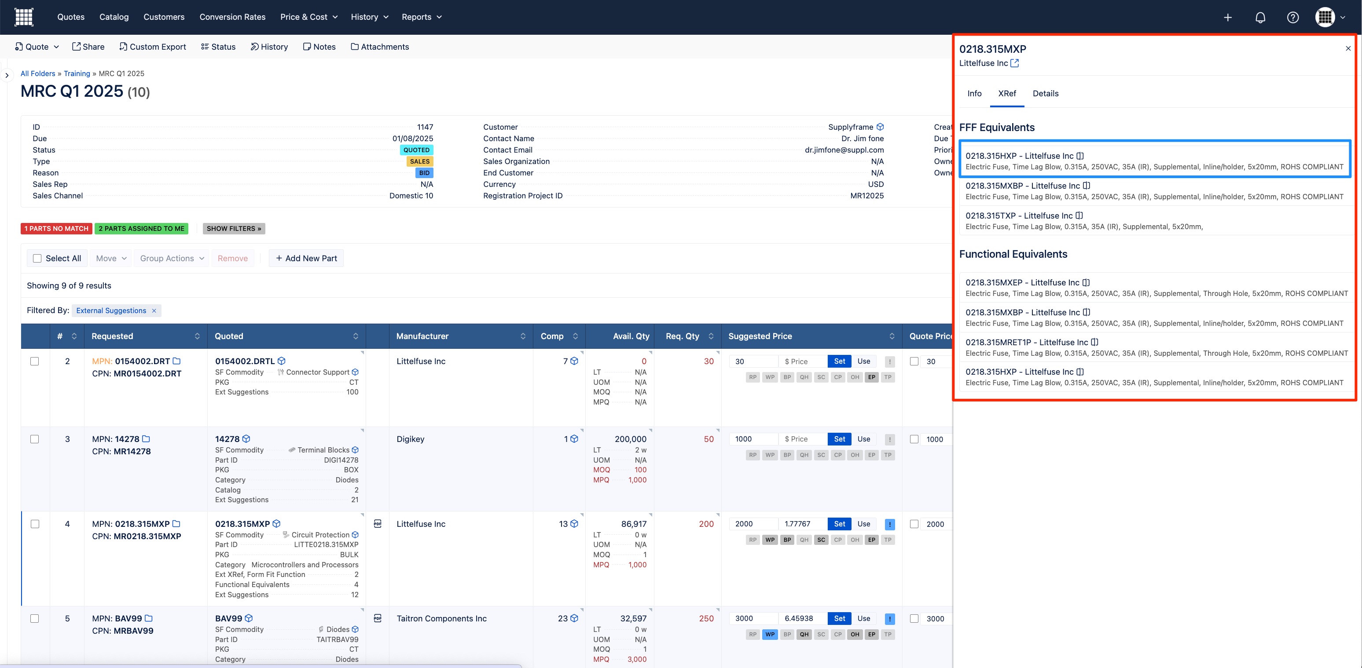Image resolution: width=1362 pixels, height=668 pixels.
Task: Click the Supplyframe customer cube icon
Action: 880,127
